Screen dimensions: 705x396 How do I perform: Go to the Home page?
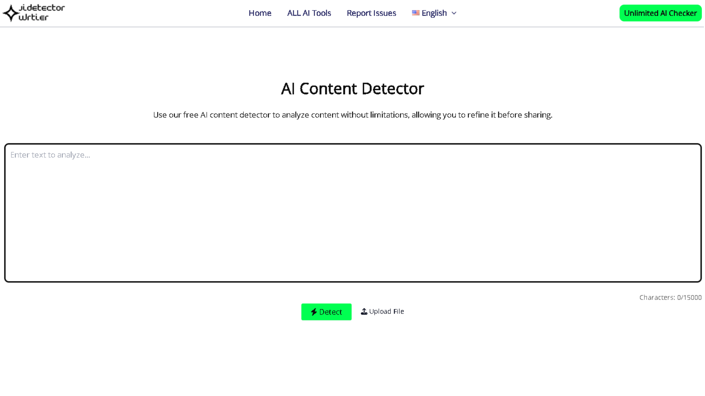tap(260, 13)
